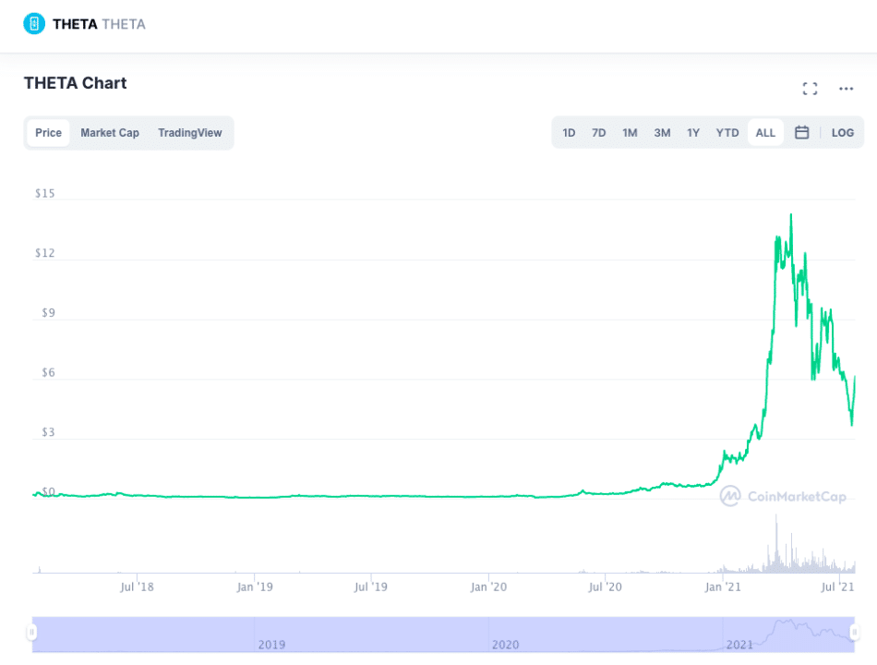Screen dimensions: 877x665
Task: Click the Jan '20 date axis label
Action: point(488,586)
